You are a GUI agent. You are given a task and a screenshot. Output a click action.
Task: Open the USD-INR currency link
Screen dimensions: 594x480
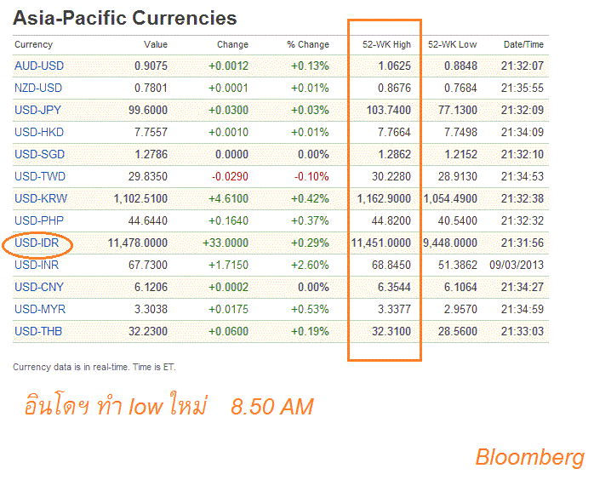(x=37, y=265)
